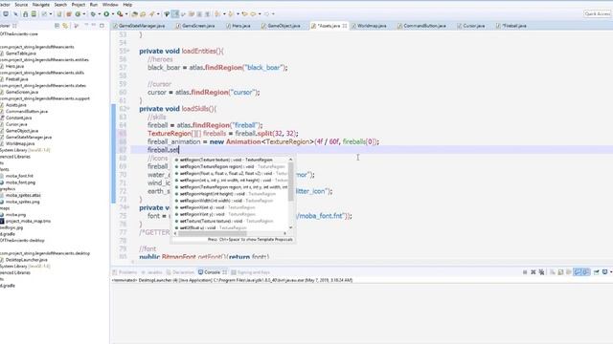Toggle Scroll Lock in Console toolbar
Viewport: 613px width, 344px height.
click(560, 272)
